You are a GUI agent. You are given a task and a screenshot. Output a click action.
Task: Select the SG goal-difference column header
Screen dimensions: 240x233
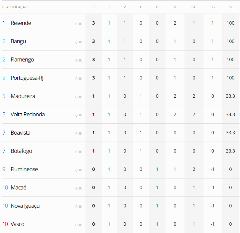[x=213, y=7]
